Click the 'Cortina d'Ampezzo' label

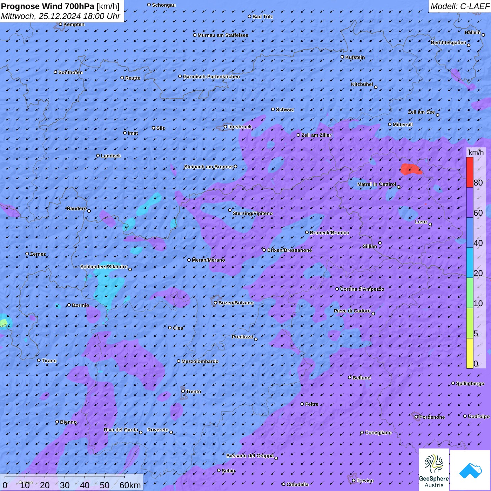(x=362, y=289)
